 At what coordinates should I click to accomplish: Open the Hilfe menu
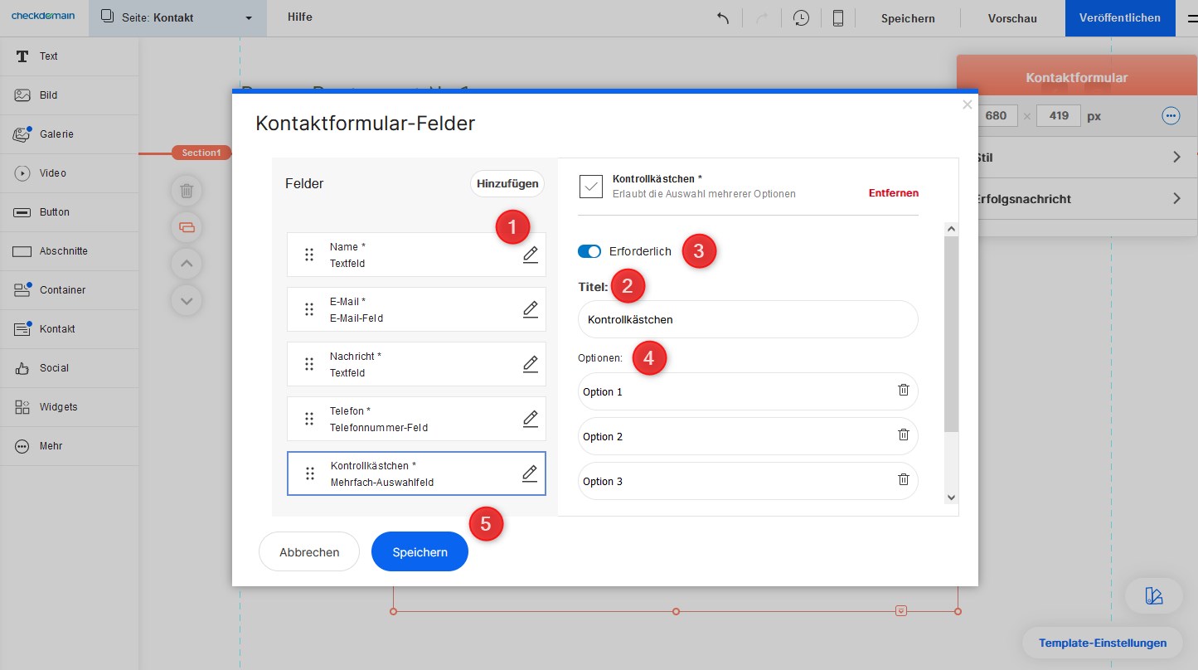300,17
